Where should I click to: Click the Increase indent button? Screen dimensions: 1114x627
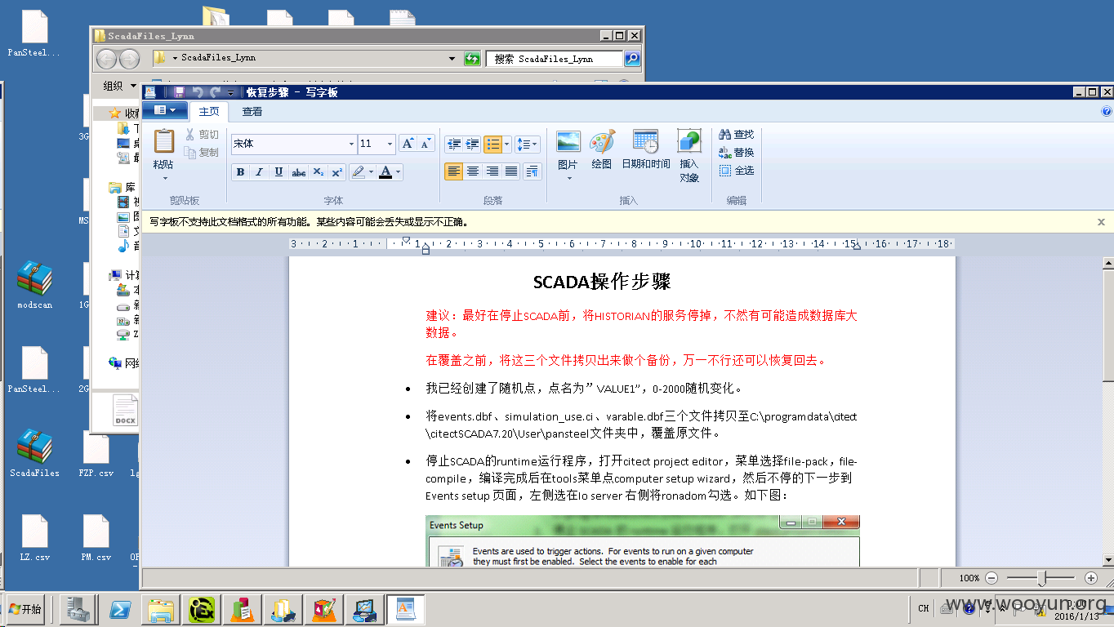472,145
